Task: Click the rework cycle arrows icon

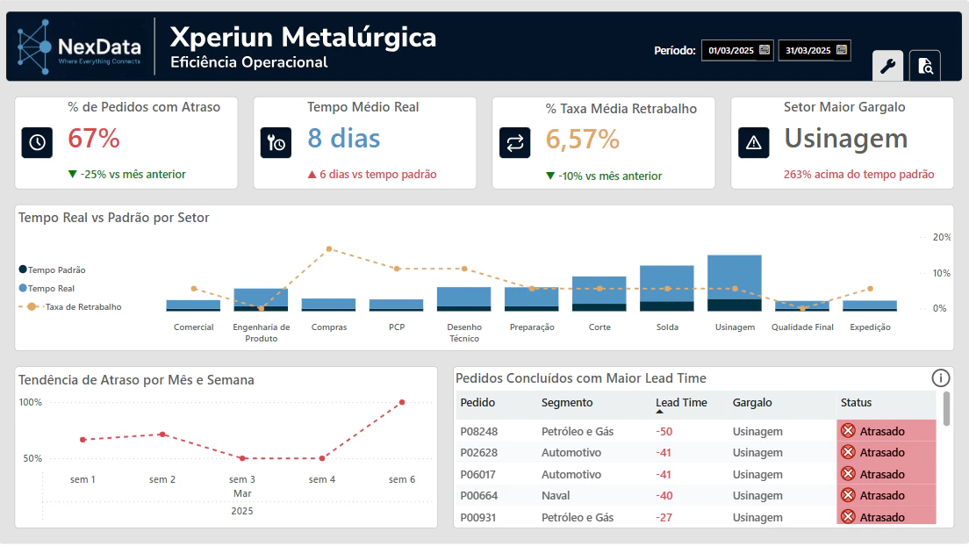Action: 514,143
